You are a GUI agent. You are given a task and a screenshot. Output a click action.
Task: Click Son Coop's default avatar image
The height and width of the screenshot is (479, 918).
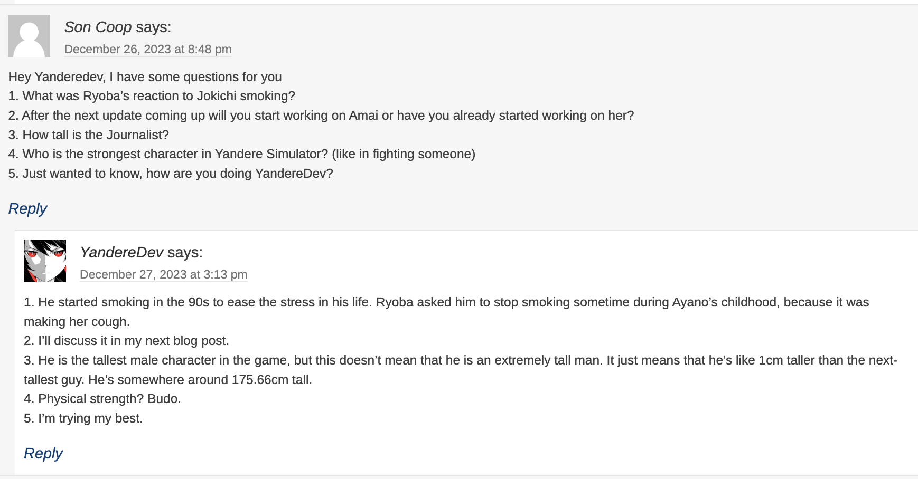coord(29,36)
